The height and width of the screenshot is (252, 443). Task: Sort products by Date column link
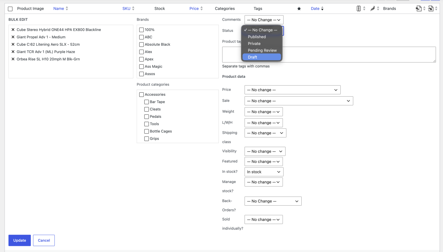coord(315,8)
